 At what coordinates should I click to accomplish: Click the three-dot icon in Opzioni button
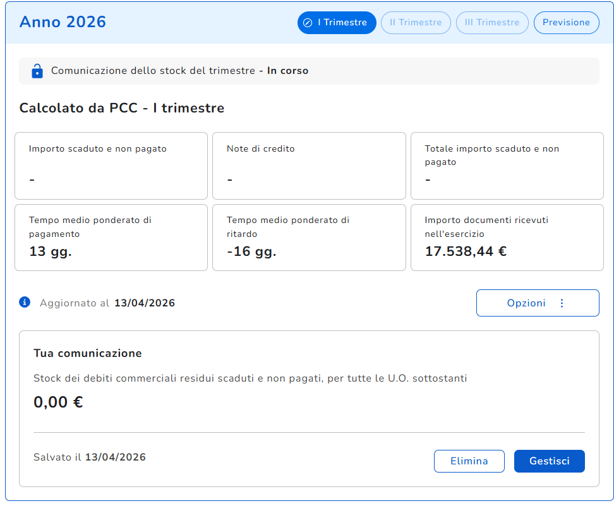point(562,303)
